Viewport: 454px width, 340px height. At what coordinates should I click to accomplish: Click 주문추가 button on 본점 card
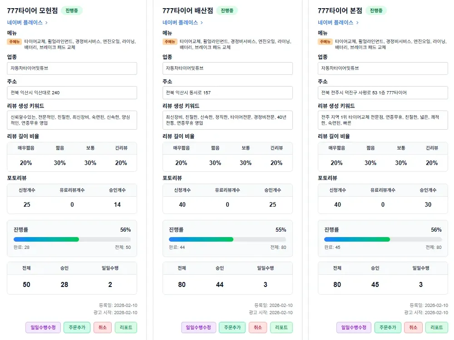[x=388, y=327]
